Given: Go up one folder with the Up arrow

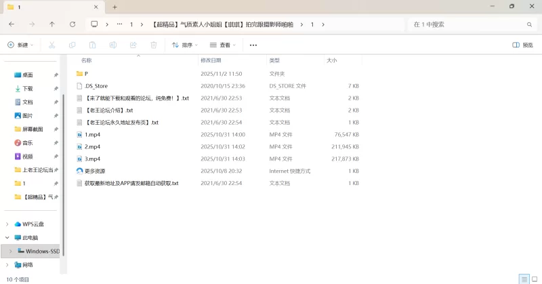Looking at the screenshot, I should click(52, 24).
